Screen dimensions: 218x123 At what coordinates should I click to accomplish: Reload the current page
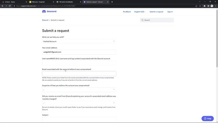coord(10,6)
